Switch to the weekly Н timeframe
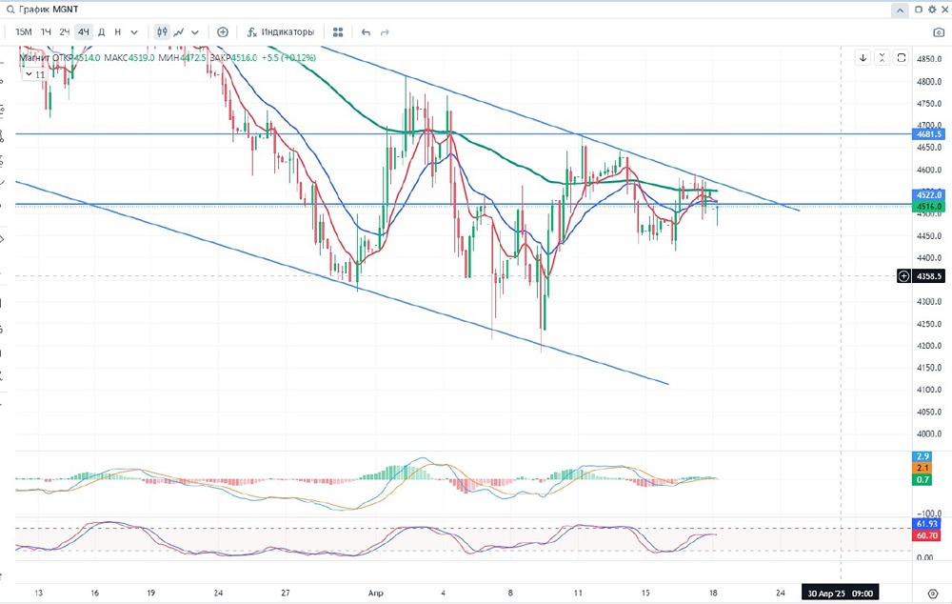This screenshot has height=604, width=952. 118,32
